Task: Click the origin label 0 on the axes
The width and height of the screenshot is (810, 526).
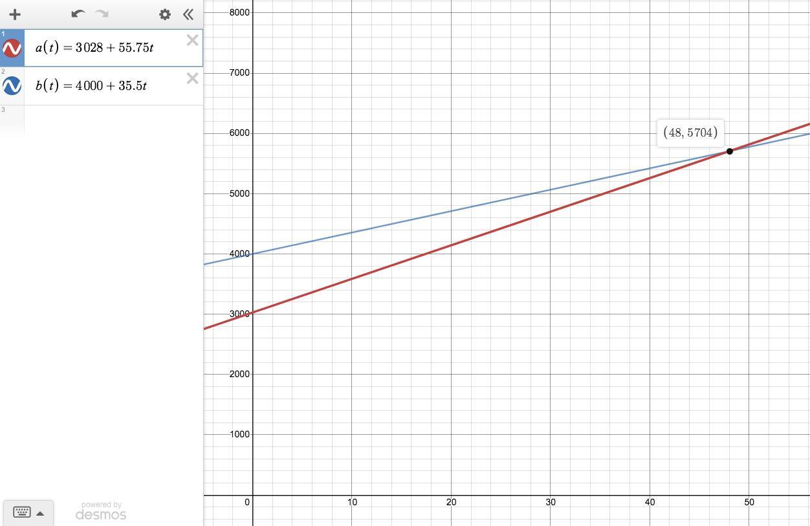Action: (x=247, y=502)
